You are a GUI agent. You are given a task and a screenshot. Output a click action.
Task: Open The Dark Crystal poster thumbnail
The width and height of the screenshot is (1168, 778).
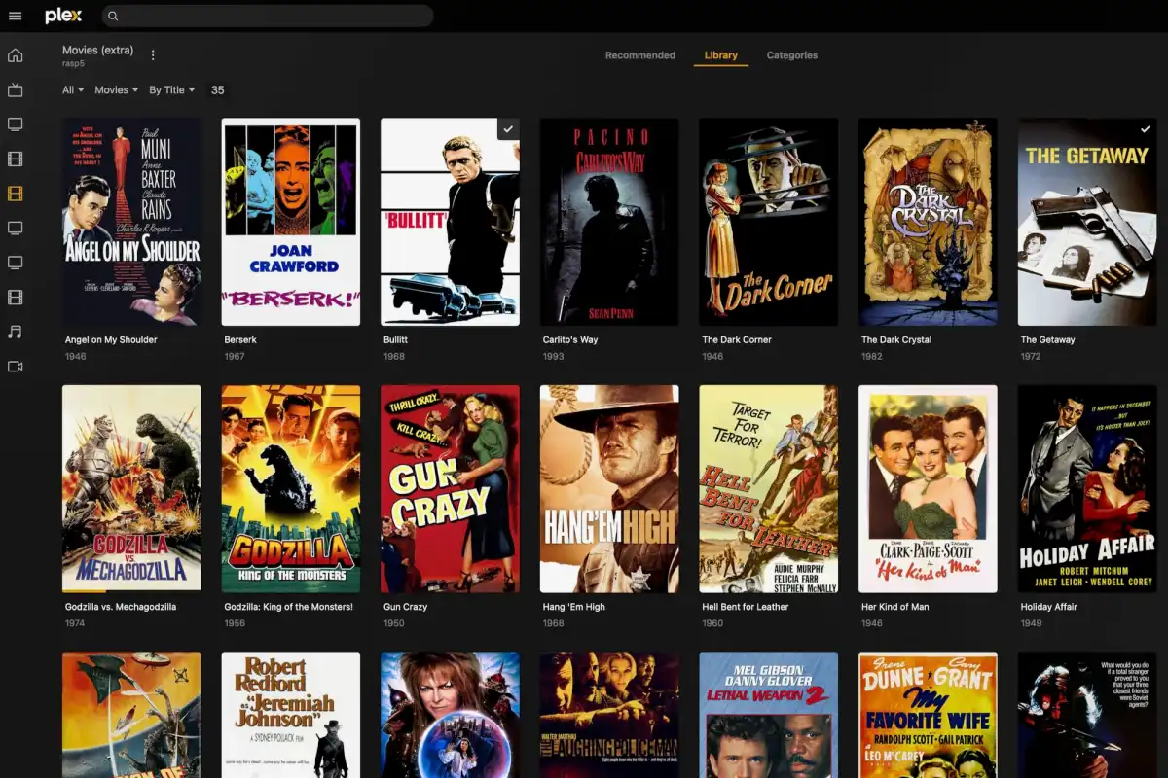pos(927,222)
